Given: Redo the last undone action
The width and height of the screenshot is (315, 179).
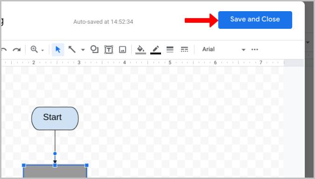Looking at the screenshot, I should [17, 49].
